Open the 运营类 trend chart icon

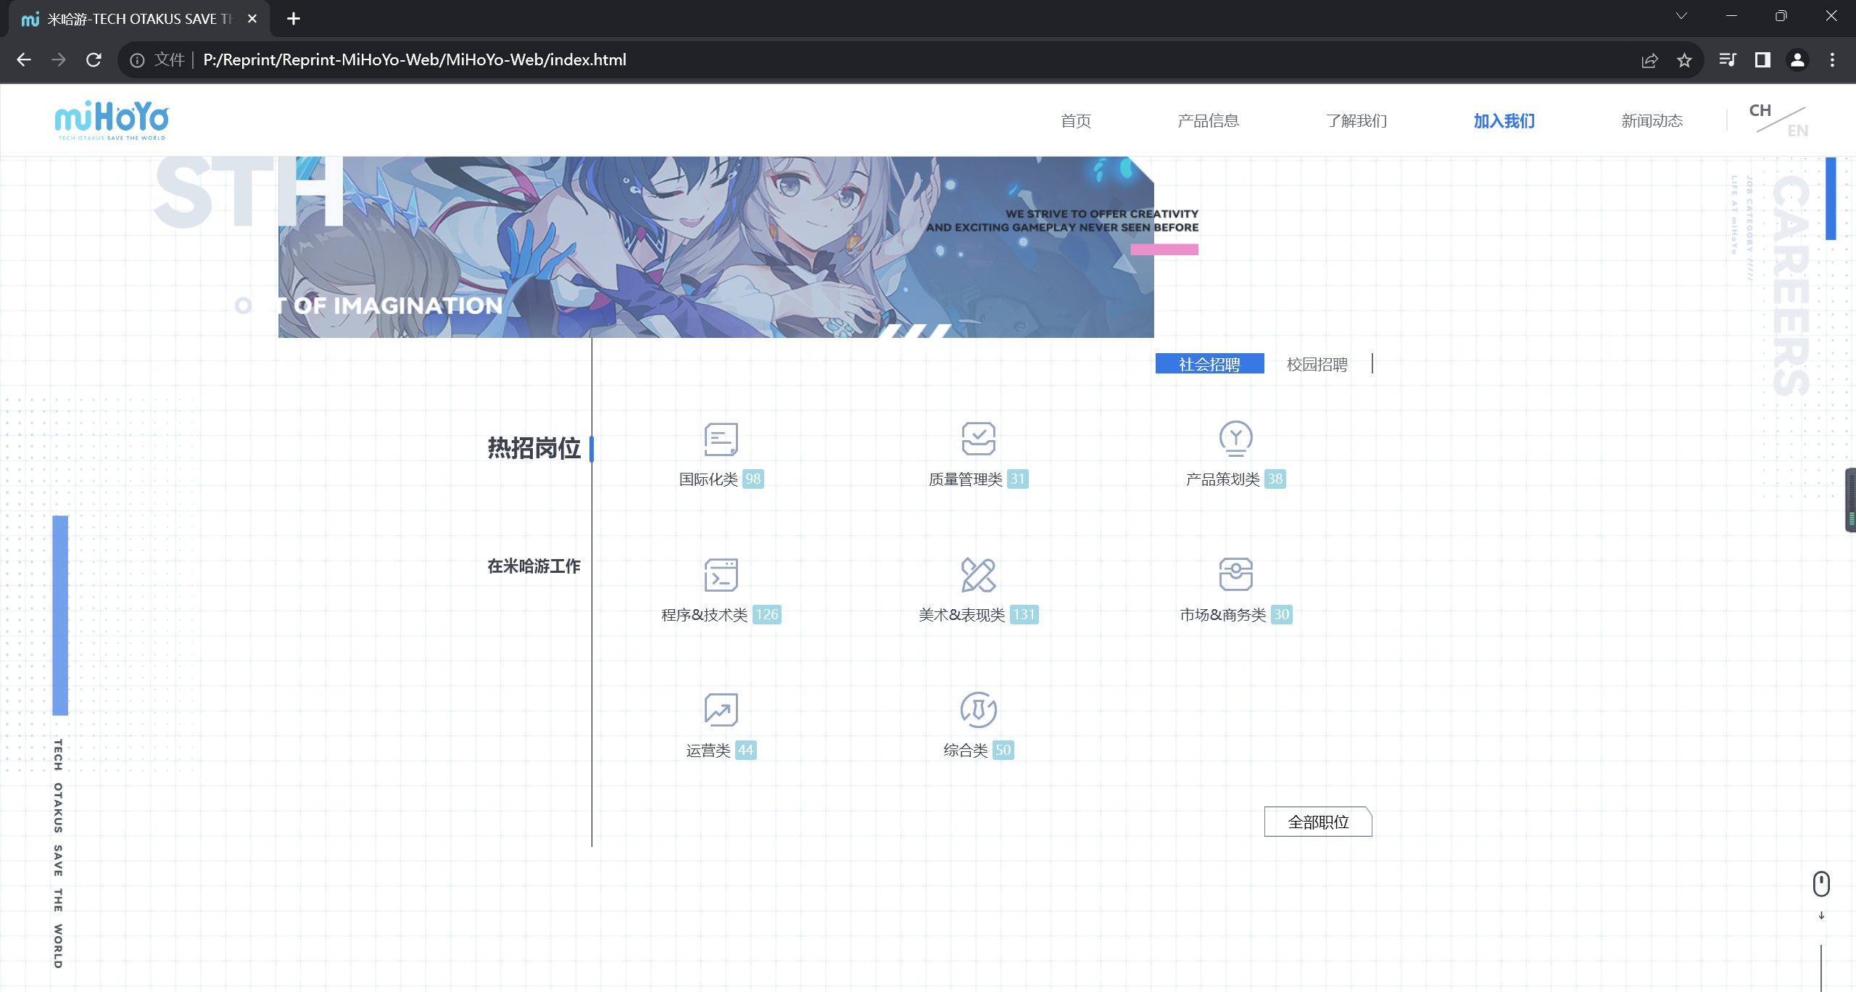(x=721, y=709)
